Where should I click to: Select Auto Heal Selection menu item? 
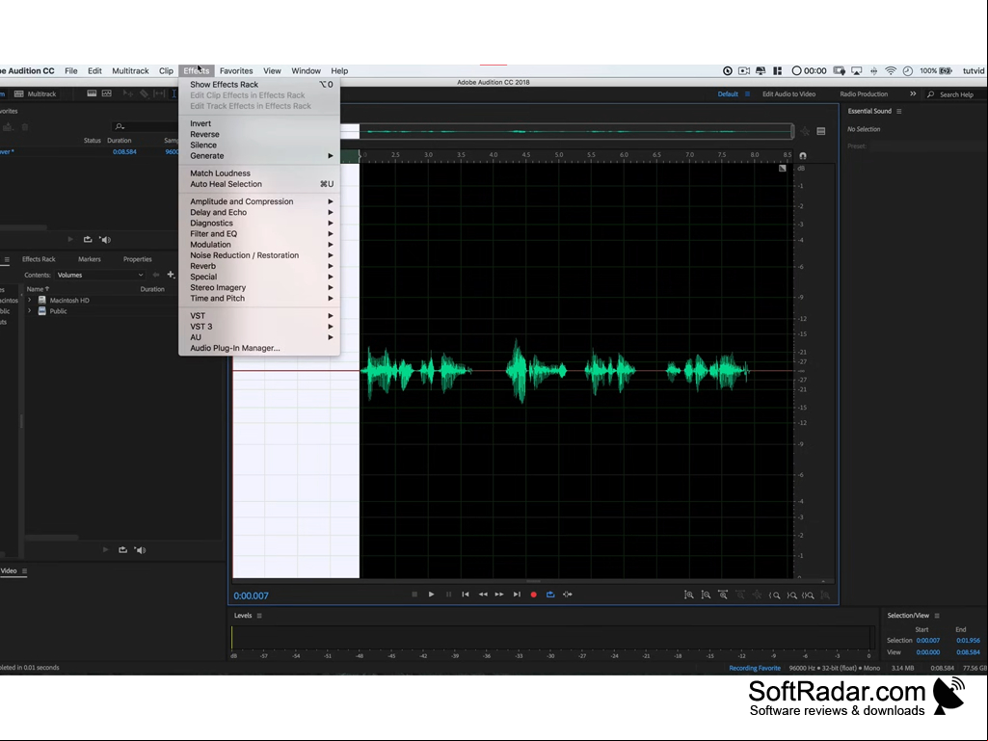point(259,184)
